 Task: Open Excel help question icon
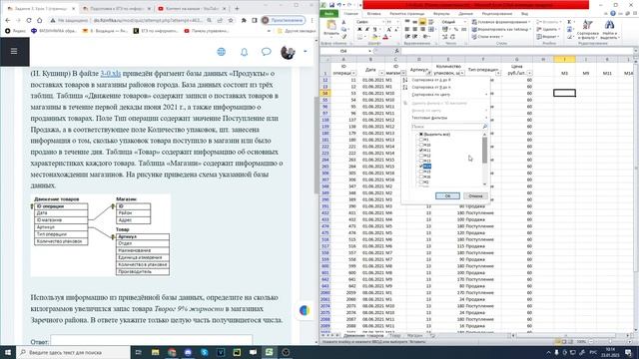click(612, 13)
